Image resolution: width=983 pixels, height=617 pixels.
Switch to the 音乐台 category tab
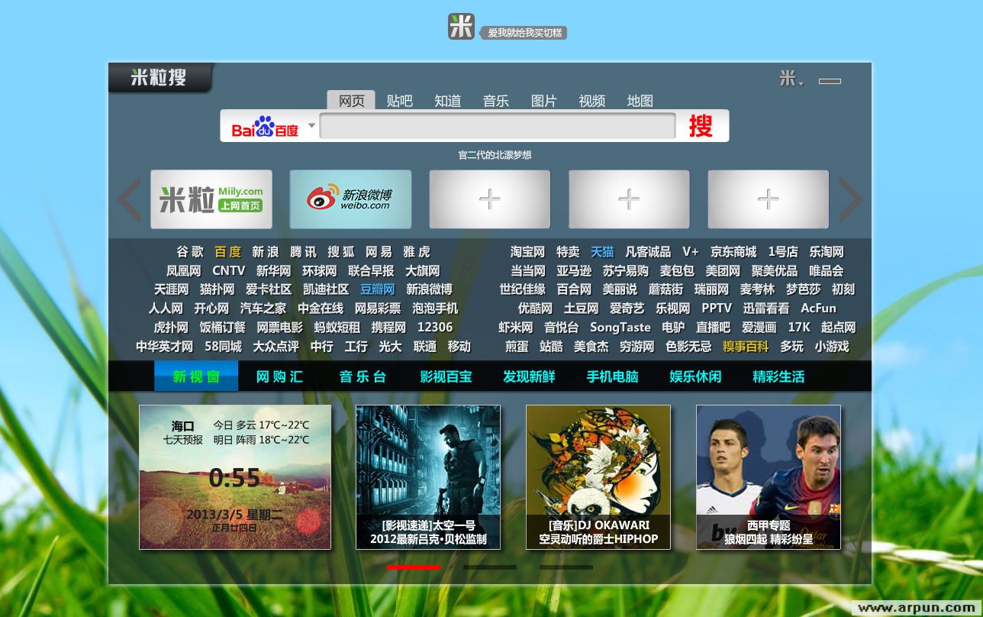click(363, 376)
